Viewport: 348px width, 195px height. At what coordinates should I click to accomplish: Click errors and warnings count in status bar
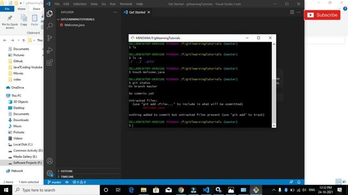pos(79,182)
